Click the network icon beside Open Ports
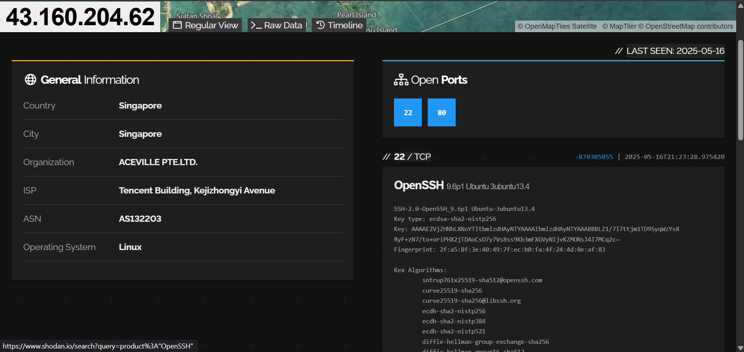This screenshot has height=352, width=744. tap(401, 80)
